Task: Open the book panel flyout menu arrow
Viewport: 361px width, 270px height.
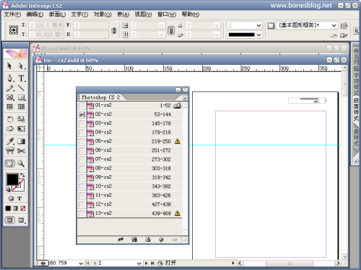Action: 185,98
